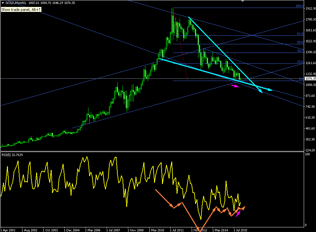Click the Fibonacci 23.6 level label

[x=300, y=61]
